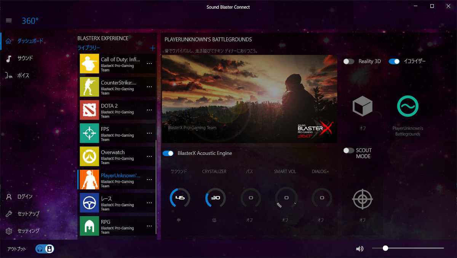Click the サウンド music note icon

(9, 58)
